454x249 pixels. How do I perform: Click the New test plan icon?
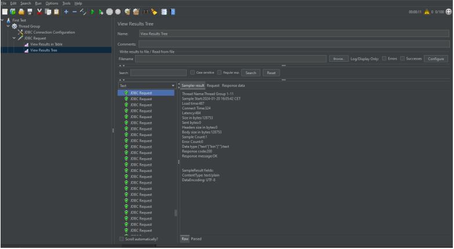[x=4, y=12]
